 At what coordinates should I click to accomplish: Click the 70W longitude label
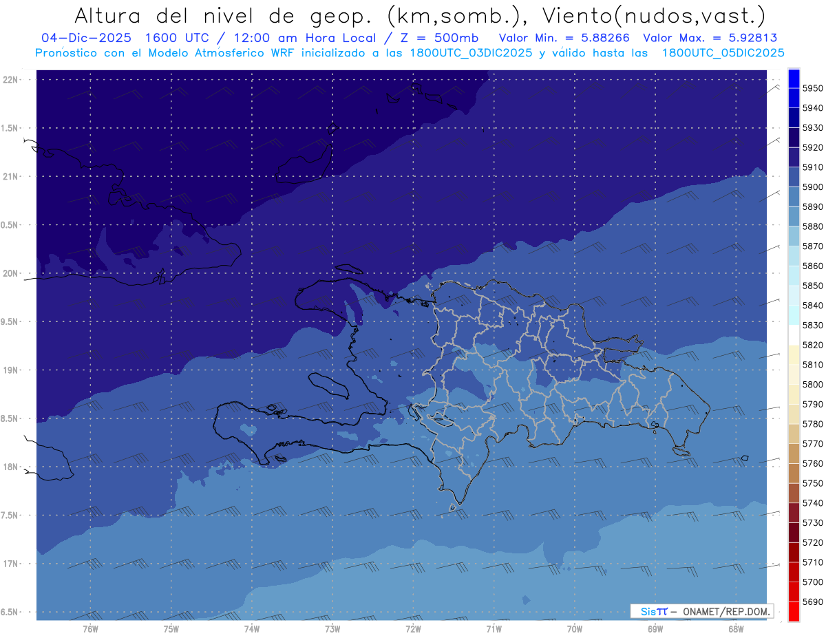click(575, 628)
